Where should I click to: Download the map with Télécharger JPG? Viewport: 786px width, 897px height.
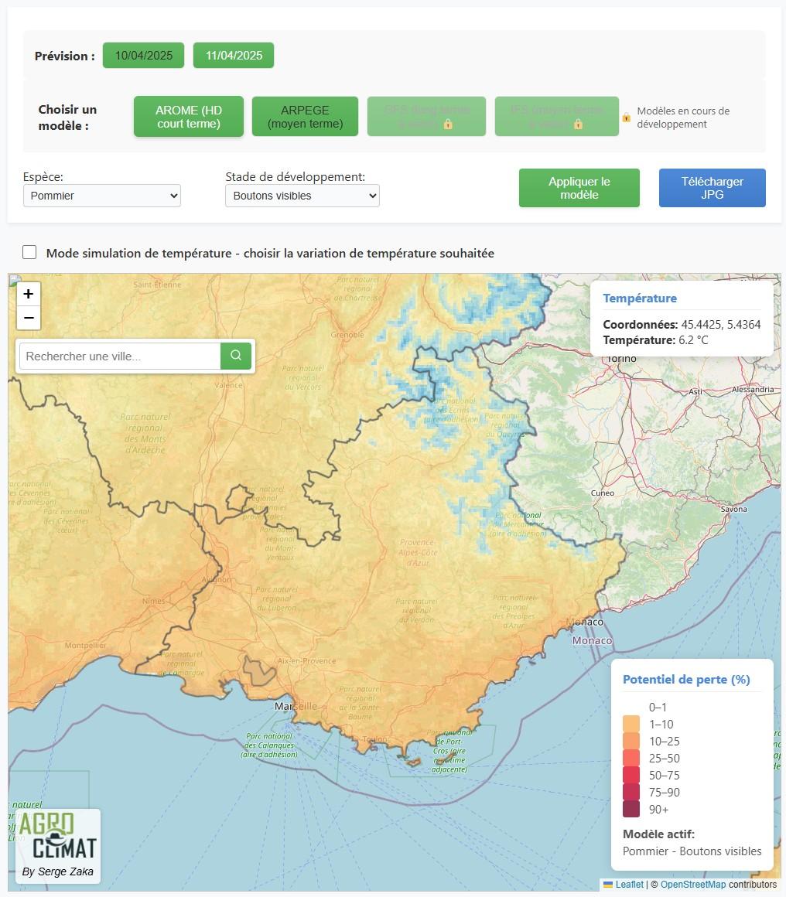point(712,188)
